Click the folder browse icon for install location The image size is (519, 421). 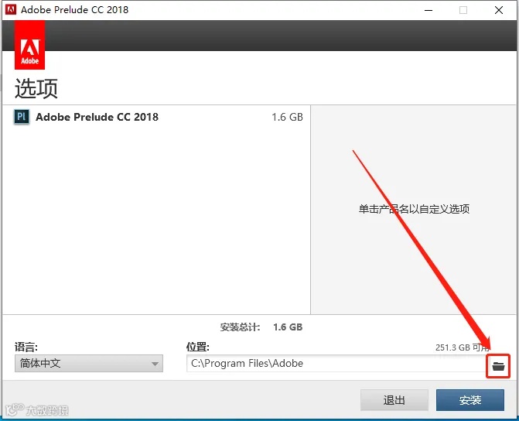coord(498,366)
